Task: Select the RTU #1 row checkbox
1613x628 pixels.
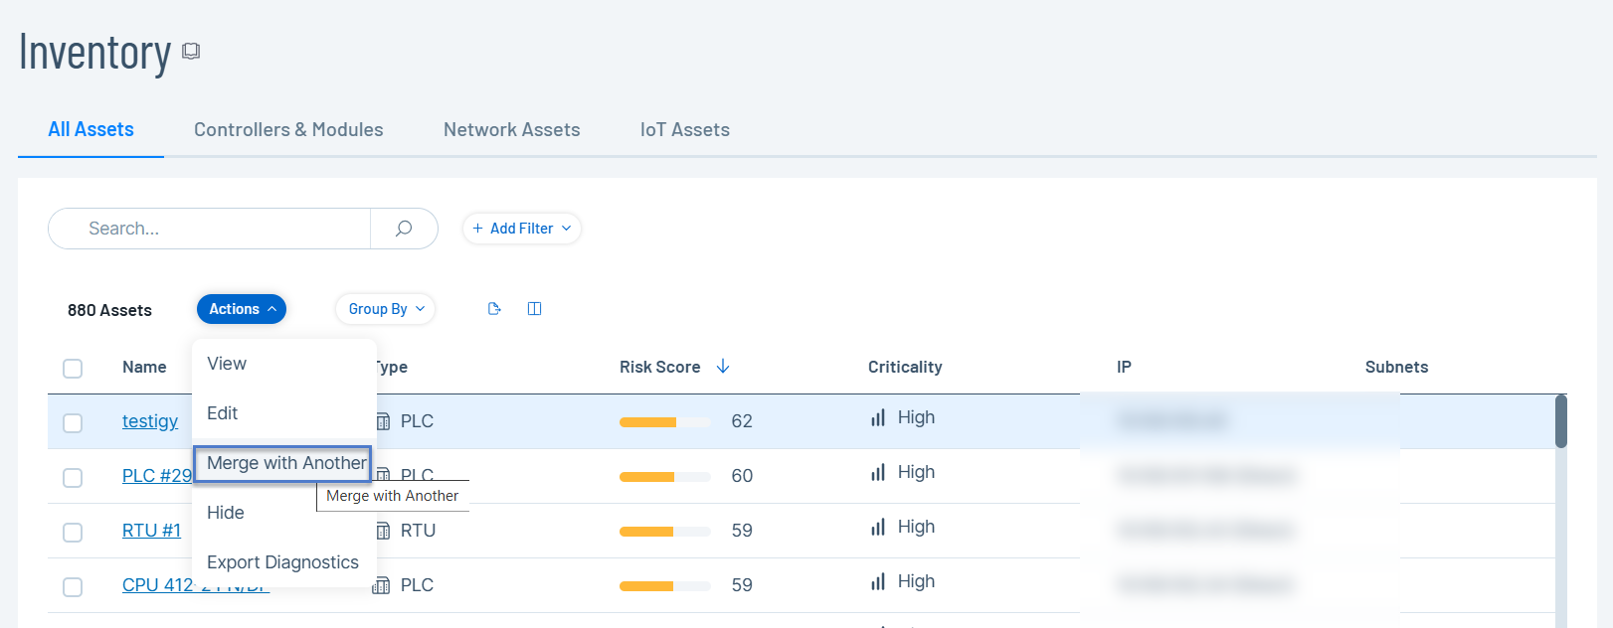Action: (73, 533)
